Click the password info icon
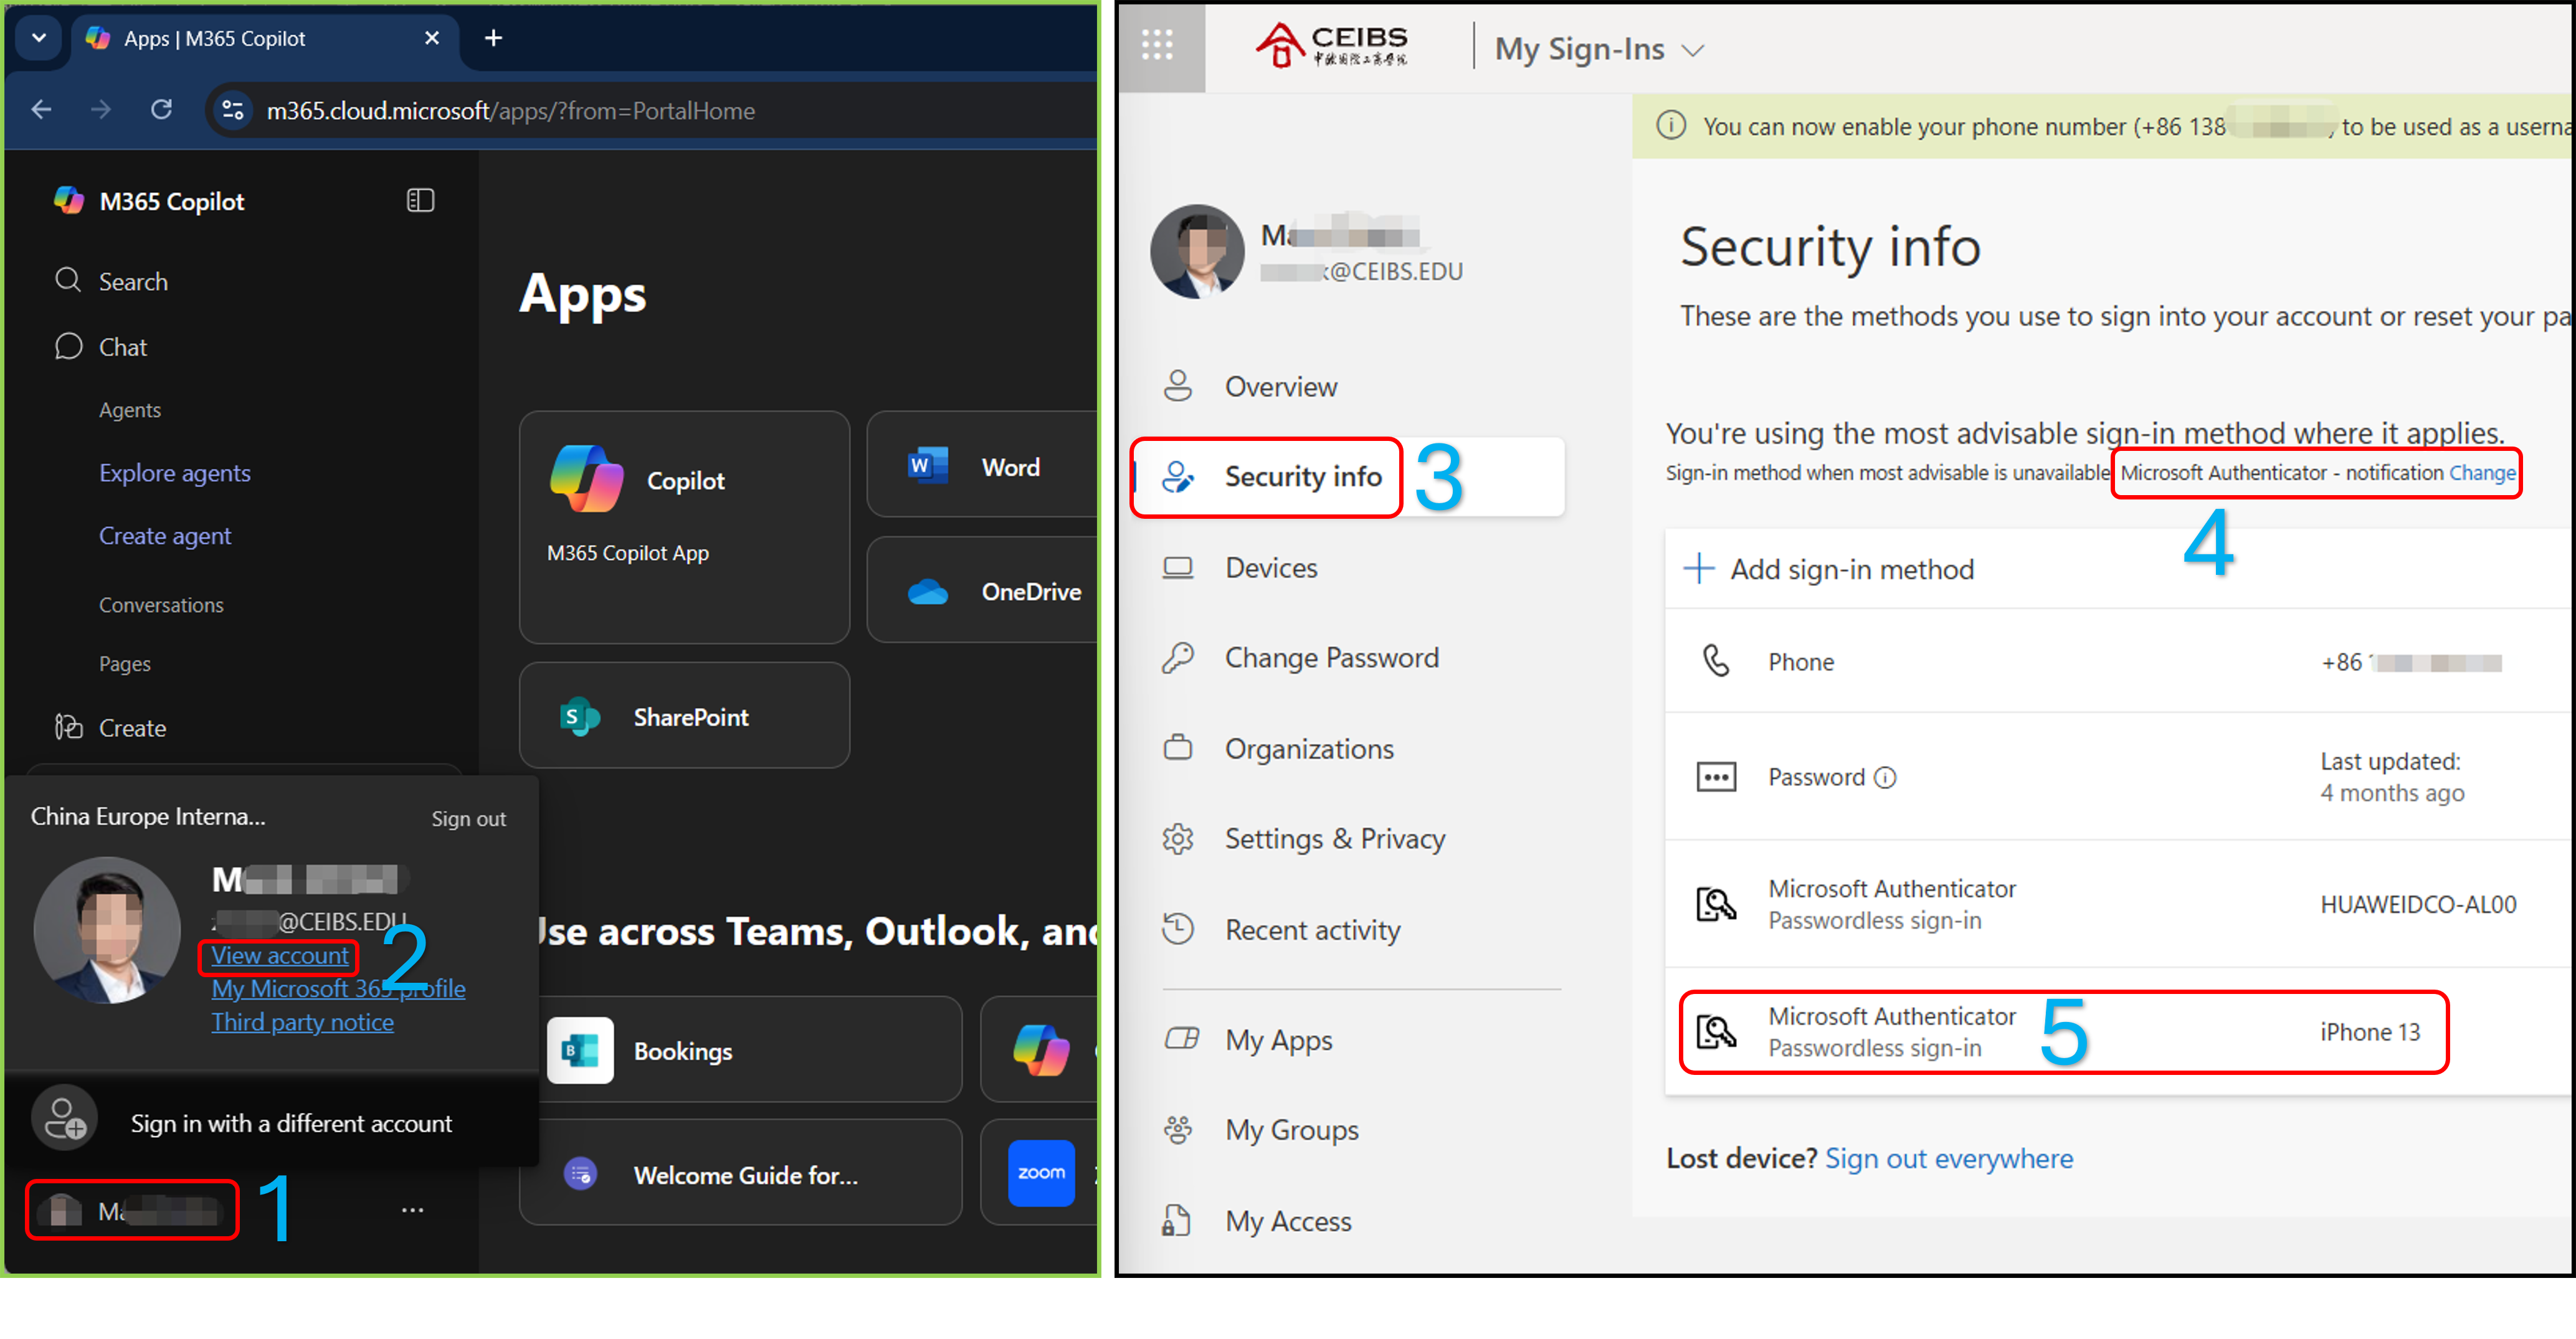 [x=1885, y=777]
